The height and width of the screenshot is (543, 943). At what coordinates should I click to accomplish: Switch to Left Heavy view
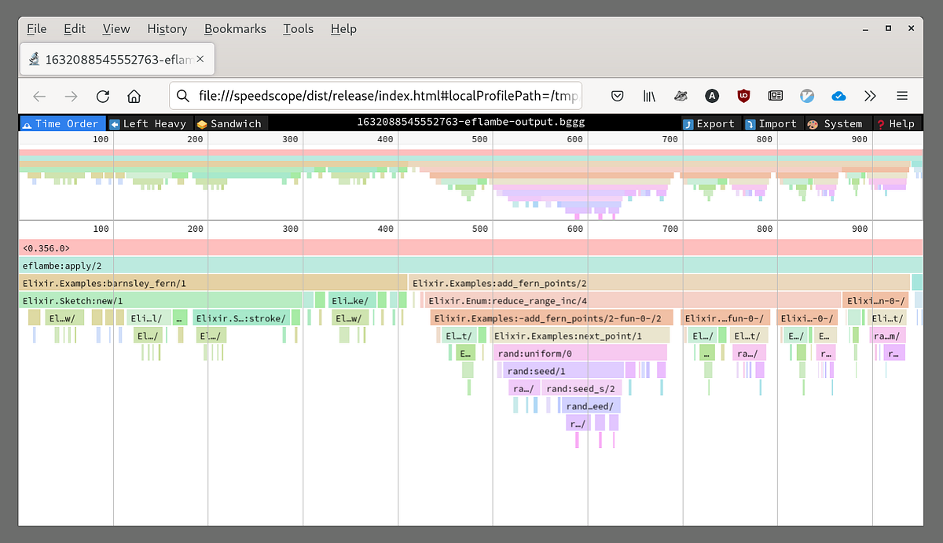coord(149,123)
